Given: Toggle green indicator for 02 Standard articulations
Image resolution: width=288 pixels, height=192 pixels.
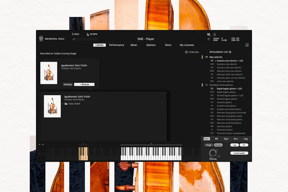Looking at the screenshot, I should (202, 85).
